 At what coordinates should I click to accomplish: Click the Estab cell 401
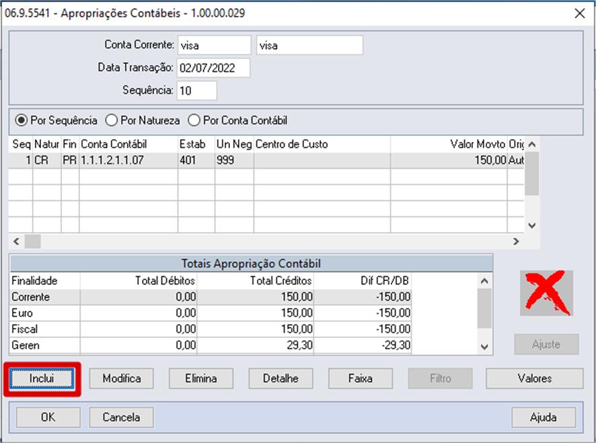tap(196, 161)
